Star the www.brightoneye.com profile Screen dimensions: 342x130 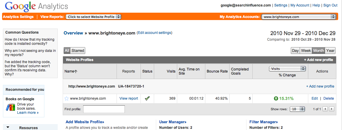pos(67,98)
